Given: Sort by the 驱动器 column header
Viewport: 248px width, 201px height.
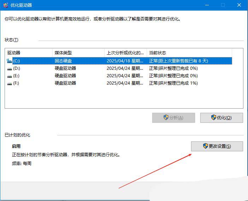Looking at the screenshot, I should tap(28, 53).
